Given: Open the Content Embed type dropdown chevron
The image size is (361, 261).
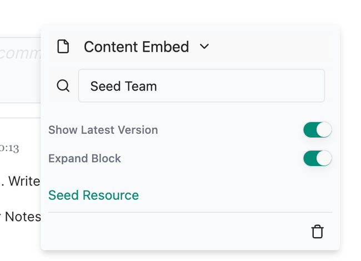Looking at the screenshot, I should coord(204,47).
